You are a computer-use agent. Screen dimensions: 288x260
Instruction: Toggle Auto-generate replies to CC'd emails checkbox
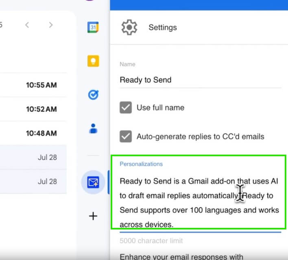[126, 136]
